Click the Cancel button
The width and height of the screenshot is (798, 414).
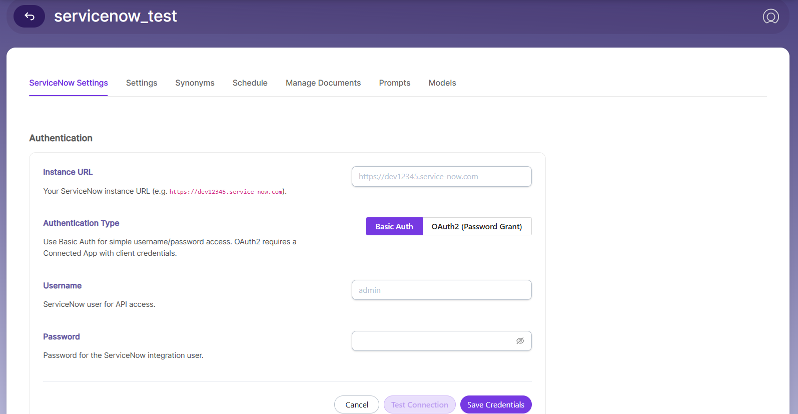pyautogui.click(x=357, y=404)
